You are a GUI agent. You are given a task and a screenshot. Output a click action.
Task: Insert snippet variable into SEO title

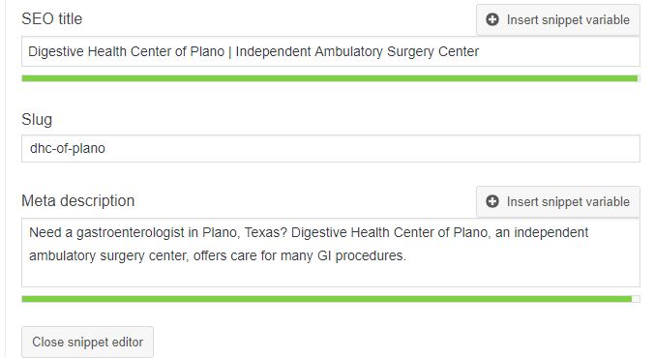pyautogui.click(x=558, y=19)
